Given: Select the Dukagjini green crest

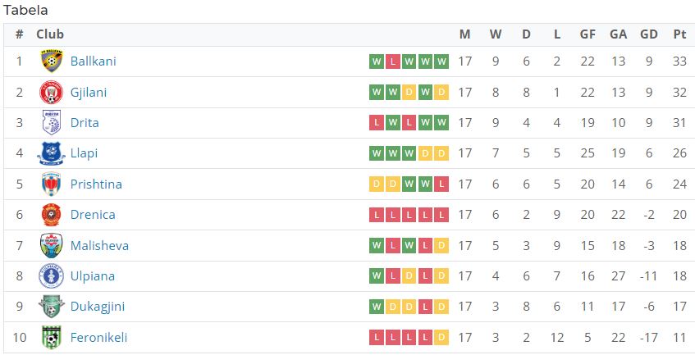Looking at the screenshot, I should click(x=52, y=307).
